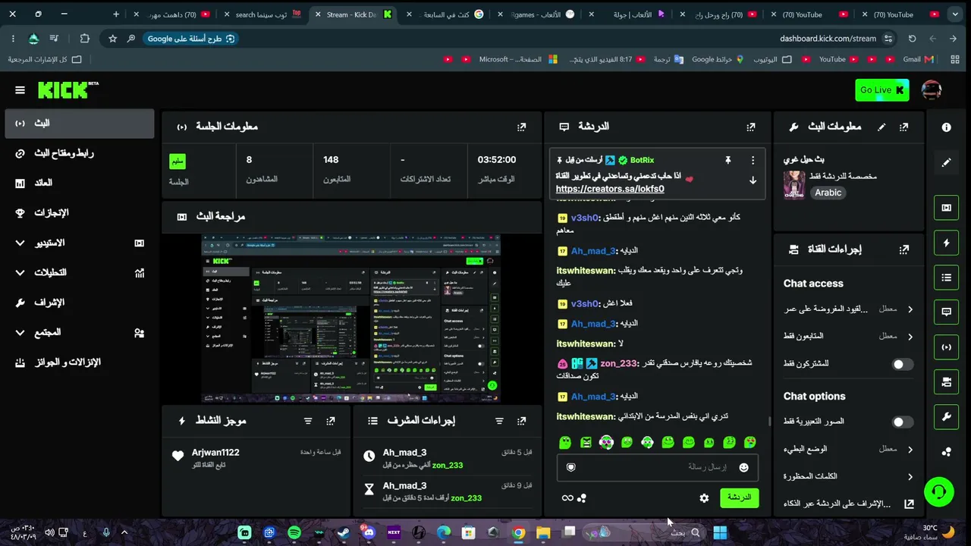Click the dashboard.kick.com/stream address bar

point(827,39)
